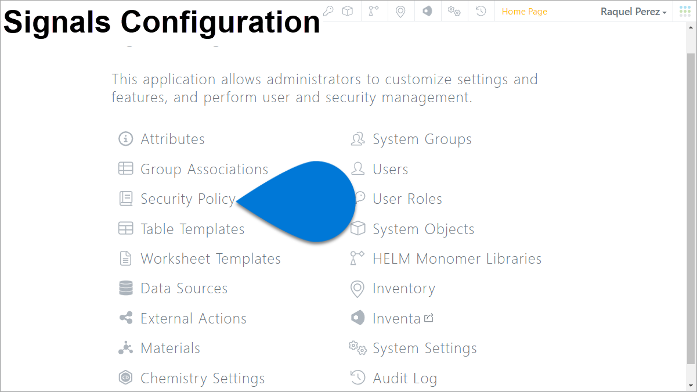Open the Materials link
Screen dimensions: 697x392
(170, 348)
